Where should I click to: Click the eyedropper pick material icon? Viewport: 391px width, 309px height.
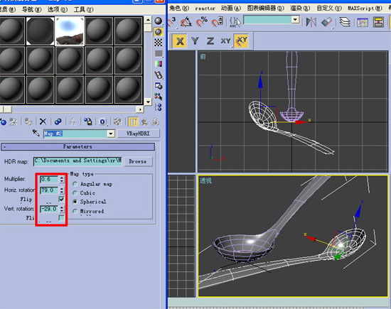pyautogui.click(x=36, y=133)
